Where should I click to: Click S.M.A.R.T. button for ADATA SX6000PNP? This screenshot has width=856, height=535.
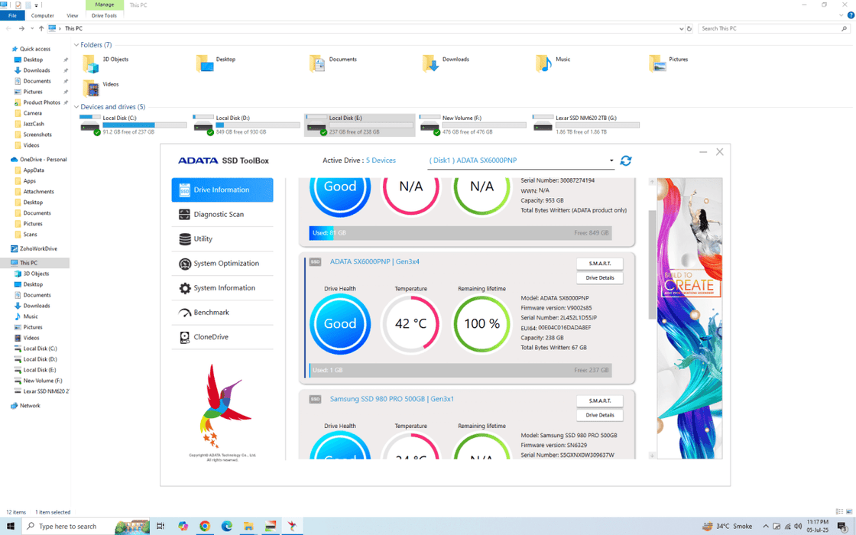[x=599, y=264]
